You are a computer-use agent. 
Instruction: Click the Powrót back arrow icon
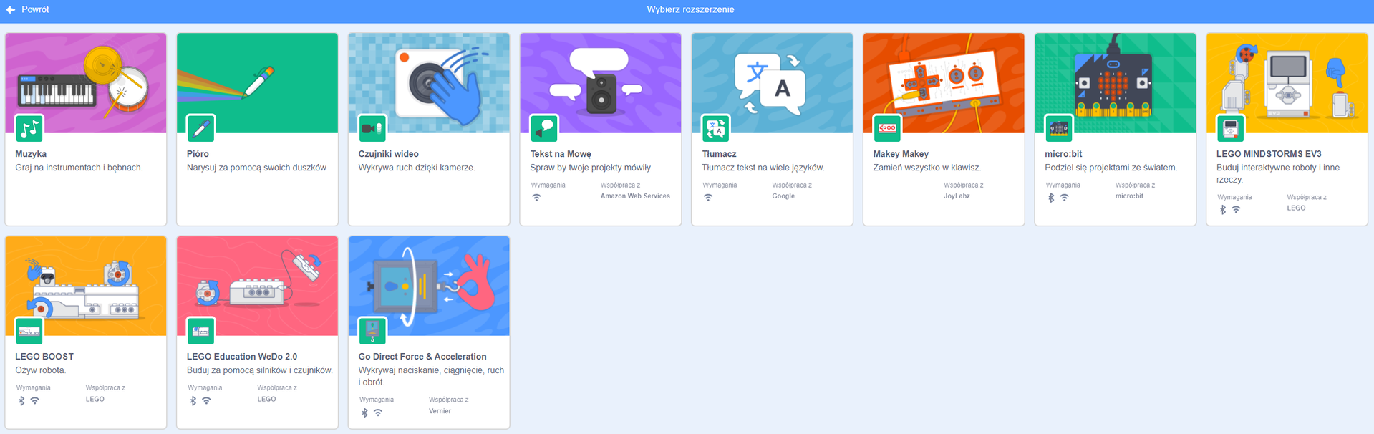(11, 10)
